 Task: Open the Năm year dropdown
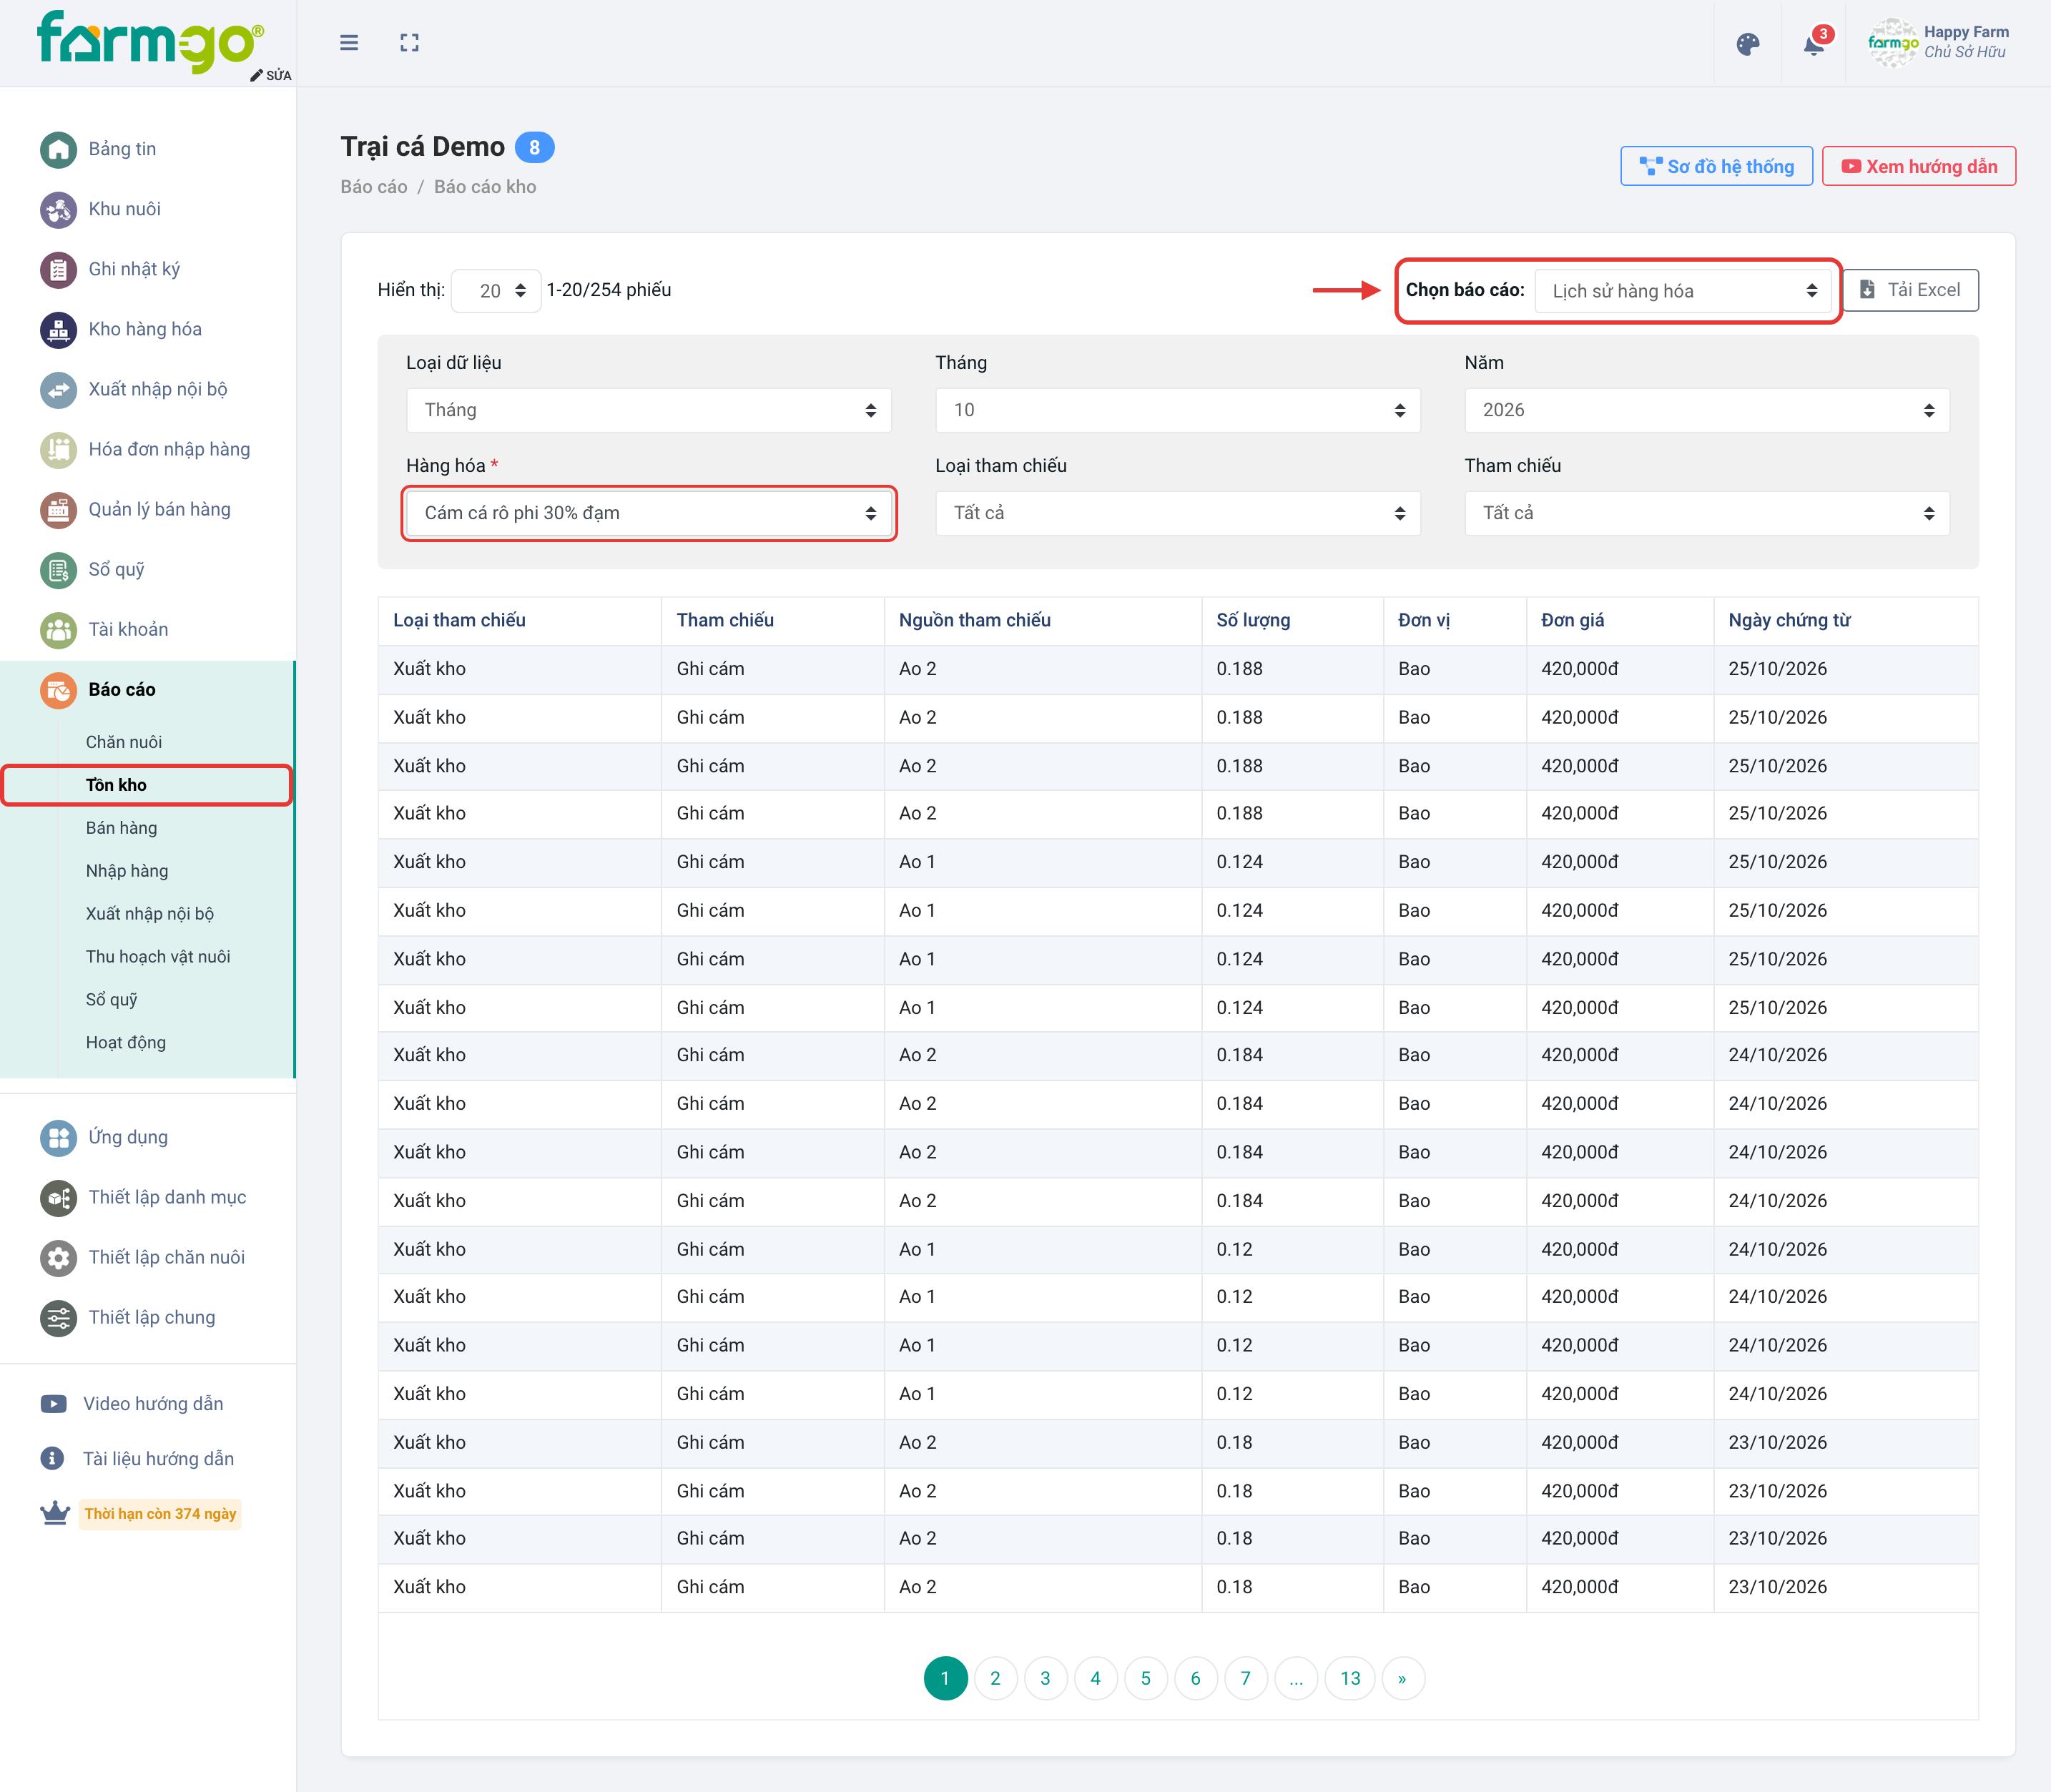tap(1706, 410)
